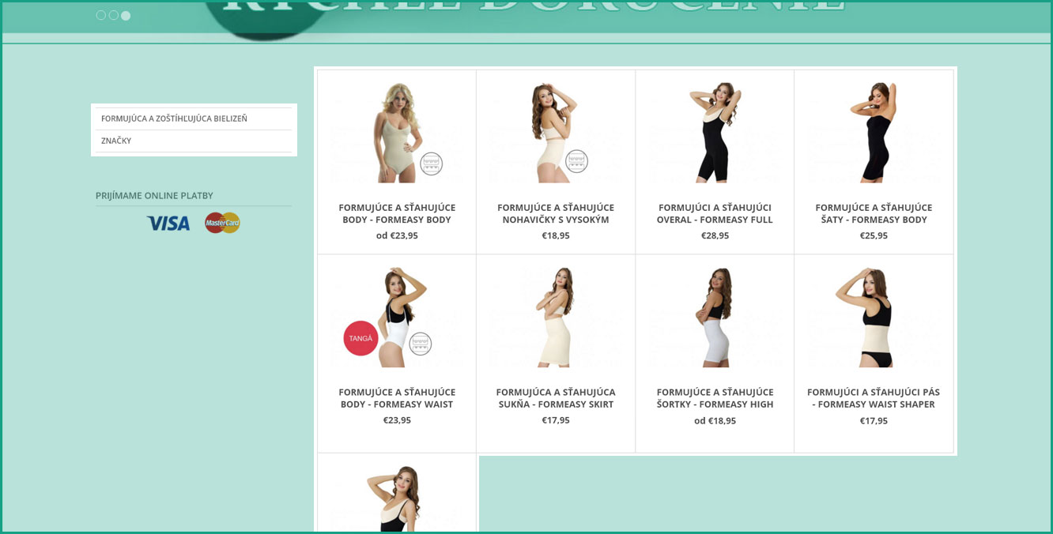
Task: Select the first slider pagination dot
Action: coord(101,15)
